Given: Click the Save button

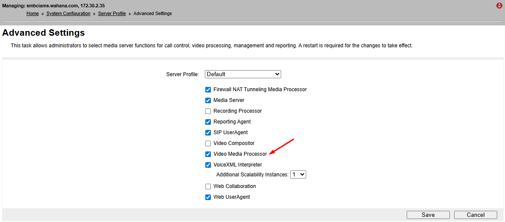Looking at the screenshot, I should 428,215.
